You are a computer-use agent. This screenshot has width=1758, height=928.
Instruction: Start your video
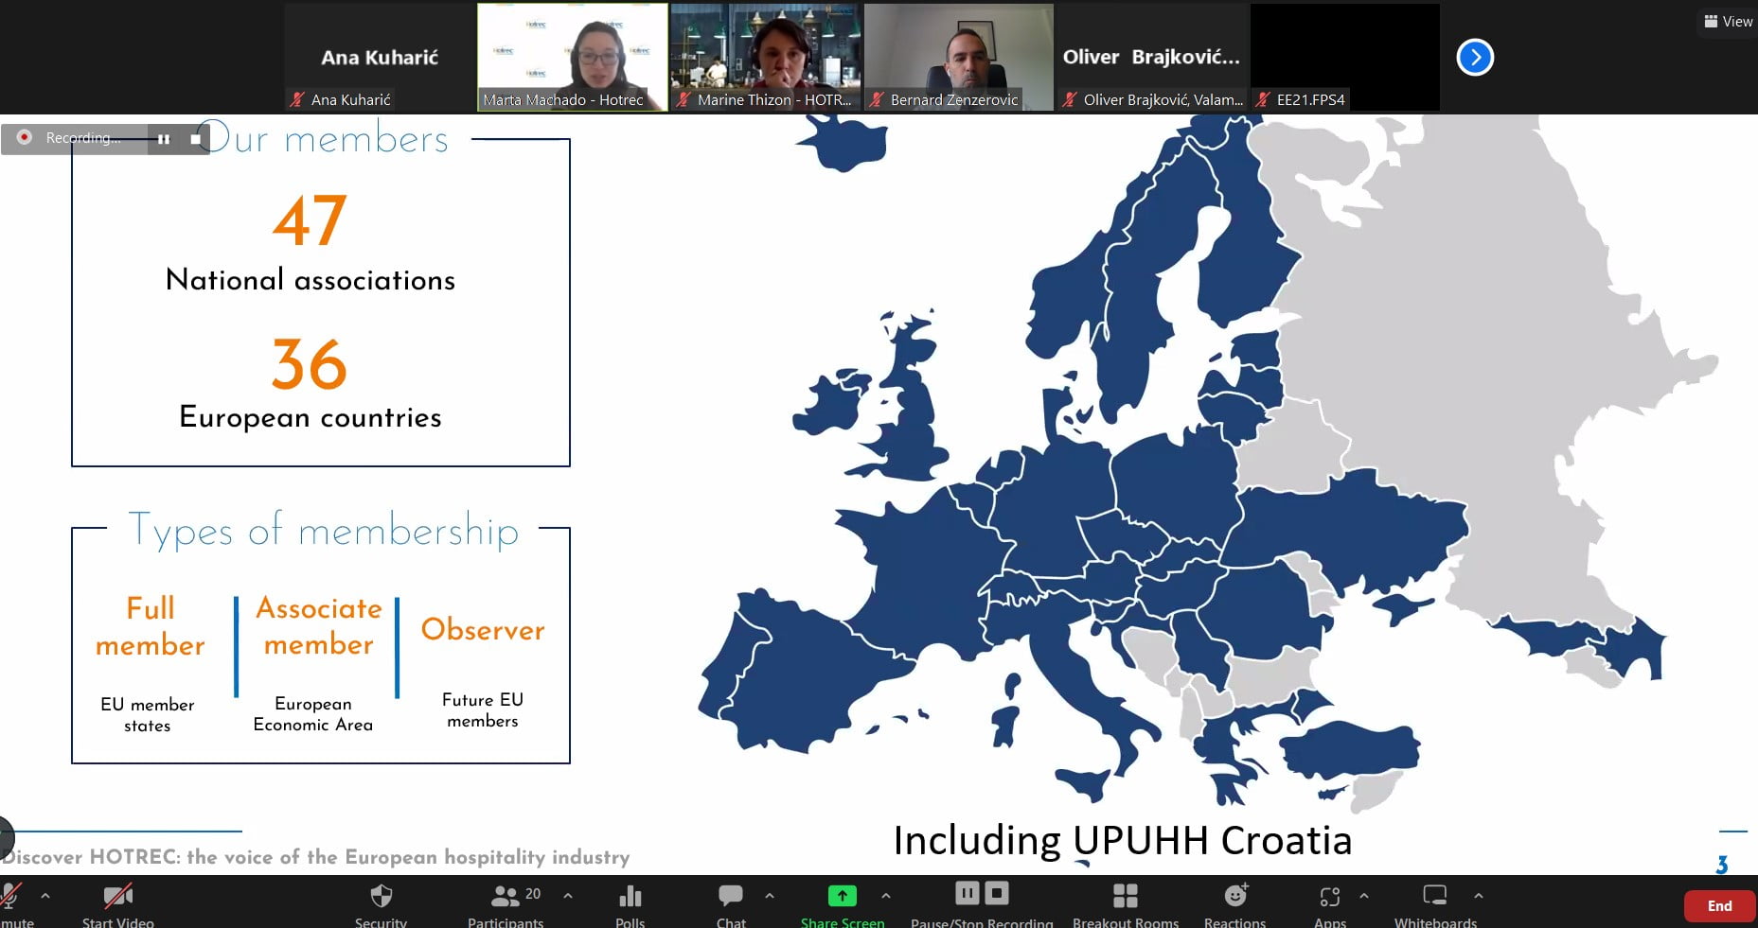click(x=115, y=894)
